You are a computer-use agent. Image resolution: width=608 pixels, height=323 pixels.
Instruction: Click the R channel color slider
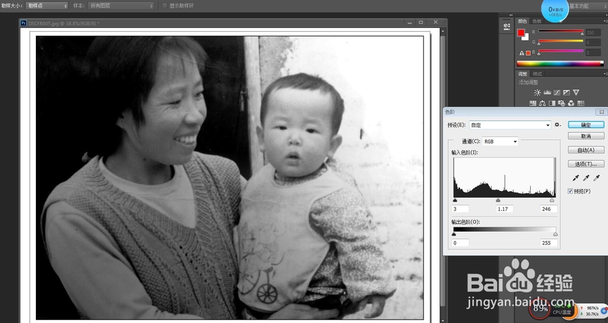coord(561,32)
